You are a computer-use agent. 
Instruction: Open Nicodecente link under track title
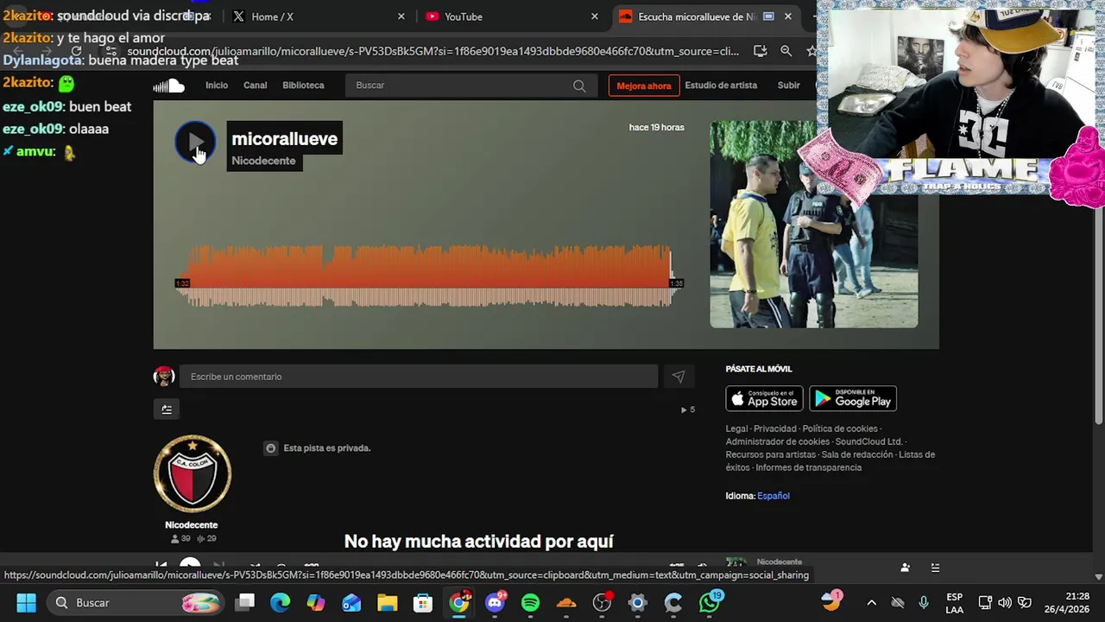[263, 161]
